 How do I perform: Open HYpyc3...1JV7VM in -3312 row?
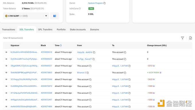click(120, 66)
